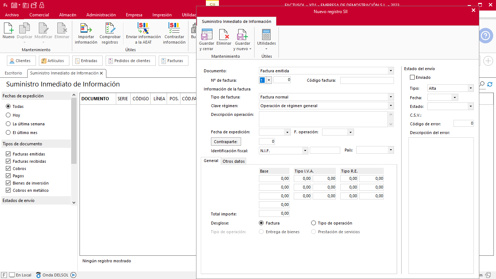Switch to the Otros datos tab
The width and height of the screenshot is (496, 279).
[233, 161]
